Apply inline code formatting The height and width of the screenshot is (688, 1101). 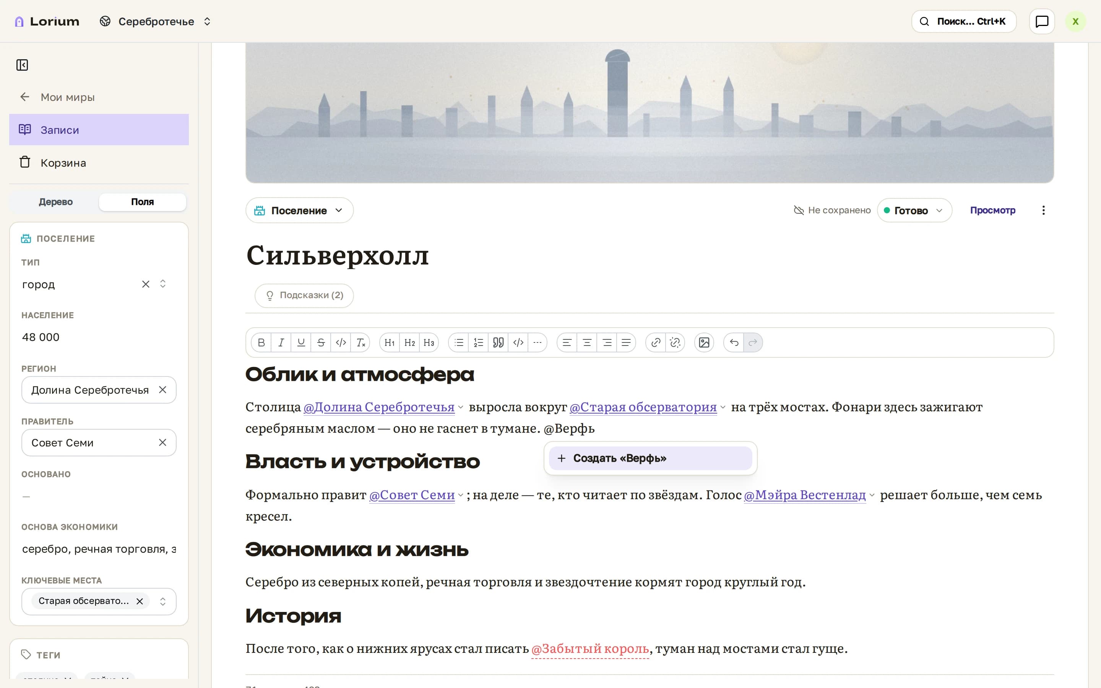pos(341,342)
